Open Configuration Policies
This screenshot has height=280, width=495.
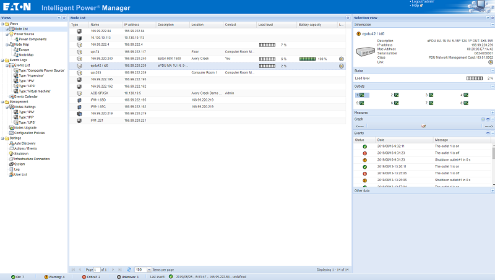[29, 133]
